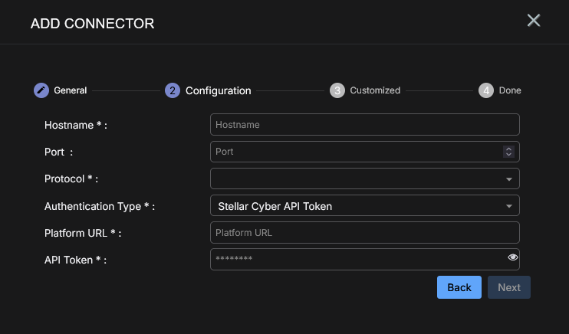Jump to the Customized step label
This screenshot has height=334, width=569.
375,90
